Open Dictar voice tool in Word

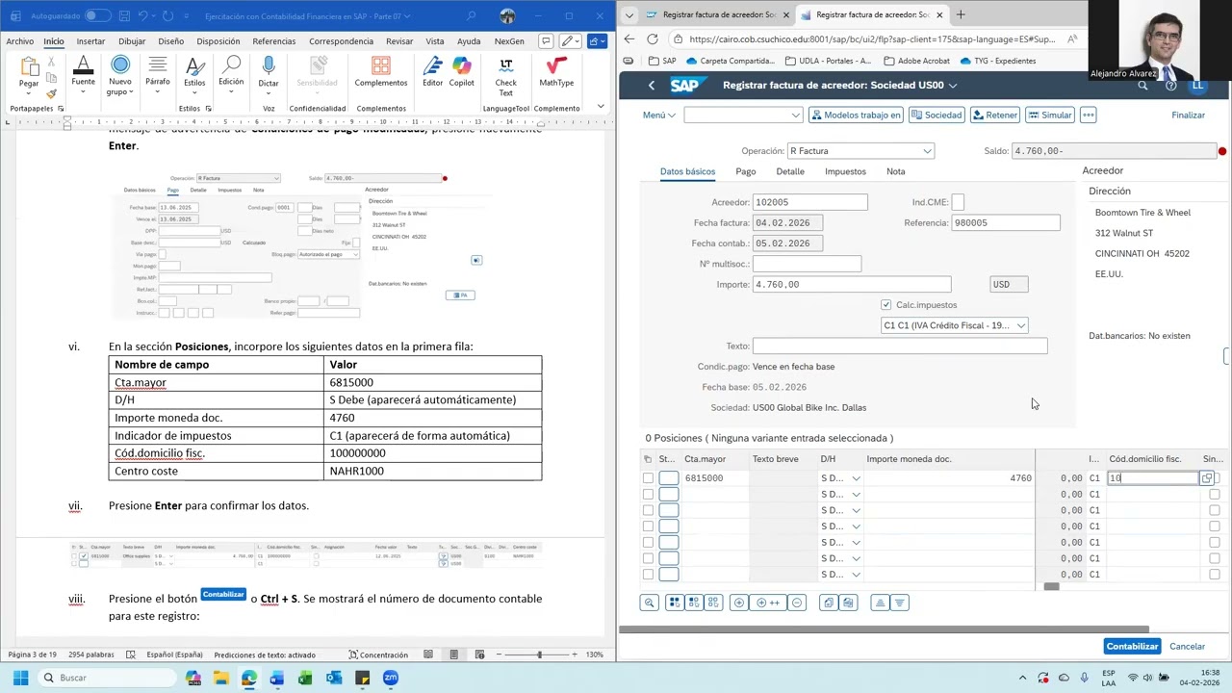pos(269,72)
